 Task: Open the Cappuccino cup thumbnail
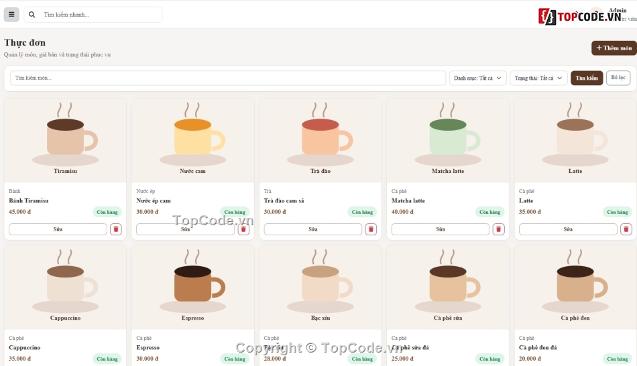[66, 287]
